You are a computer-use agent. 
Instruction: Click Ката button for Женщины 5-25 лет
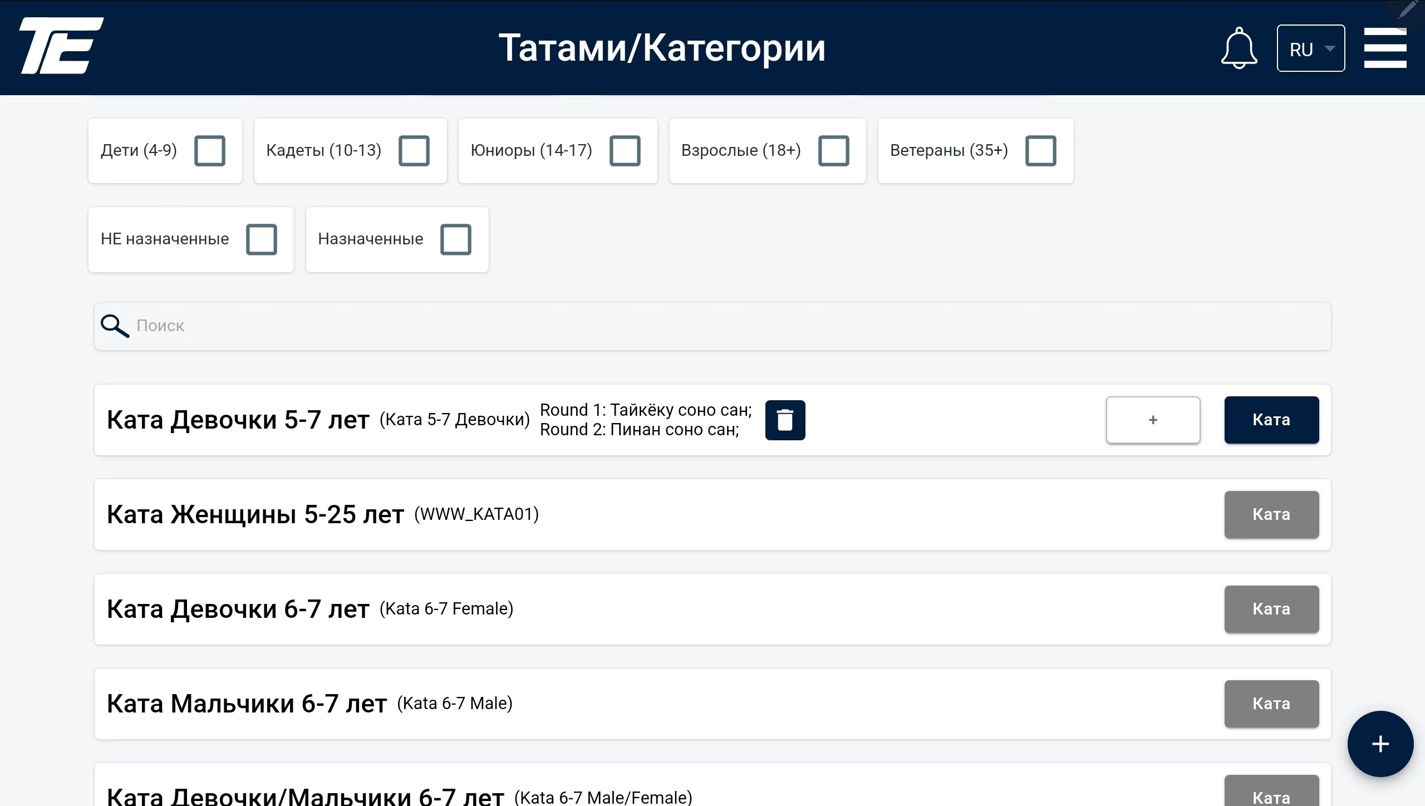point(1271,515)
